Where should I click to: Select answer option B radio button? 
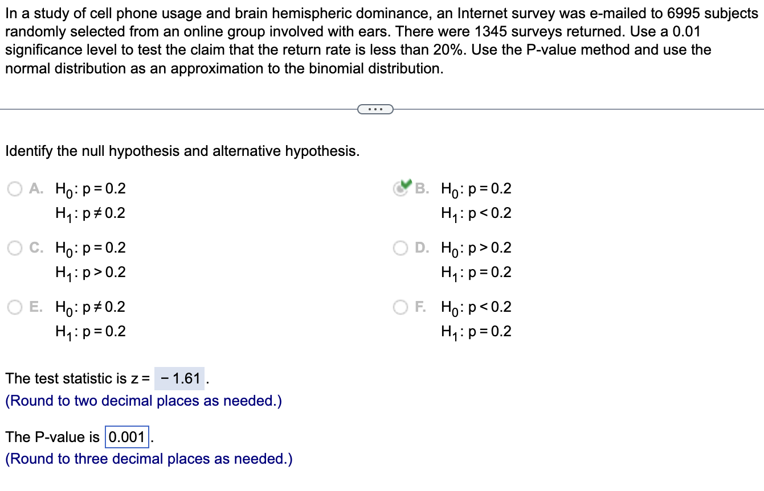400,188
